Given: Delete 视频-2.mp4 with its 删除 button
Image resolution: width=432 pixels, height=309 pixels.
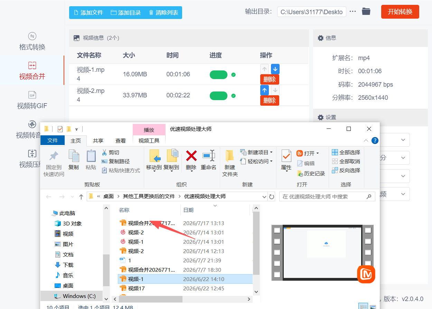Looking at the screenshot, I should click(x=270, y=100).
